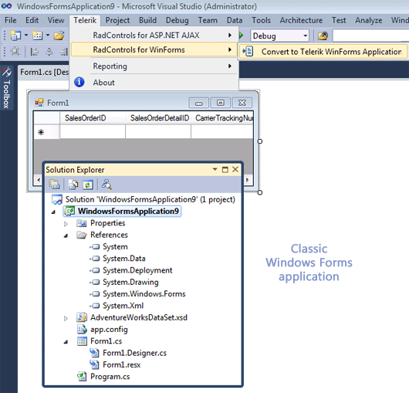Screen dimensions: 409x393
Task: Open the Toolbox side panel
Action: (6, 88)
